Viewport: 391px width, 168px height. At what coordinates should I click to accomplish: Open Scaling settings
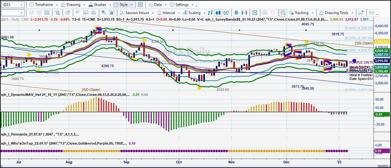[192, 13]
